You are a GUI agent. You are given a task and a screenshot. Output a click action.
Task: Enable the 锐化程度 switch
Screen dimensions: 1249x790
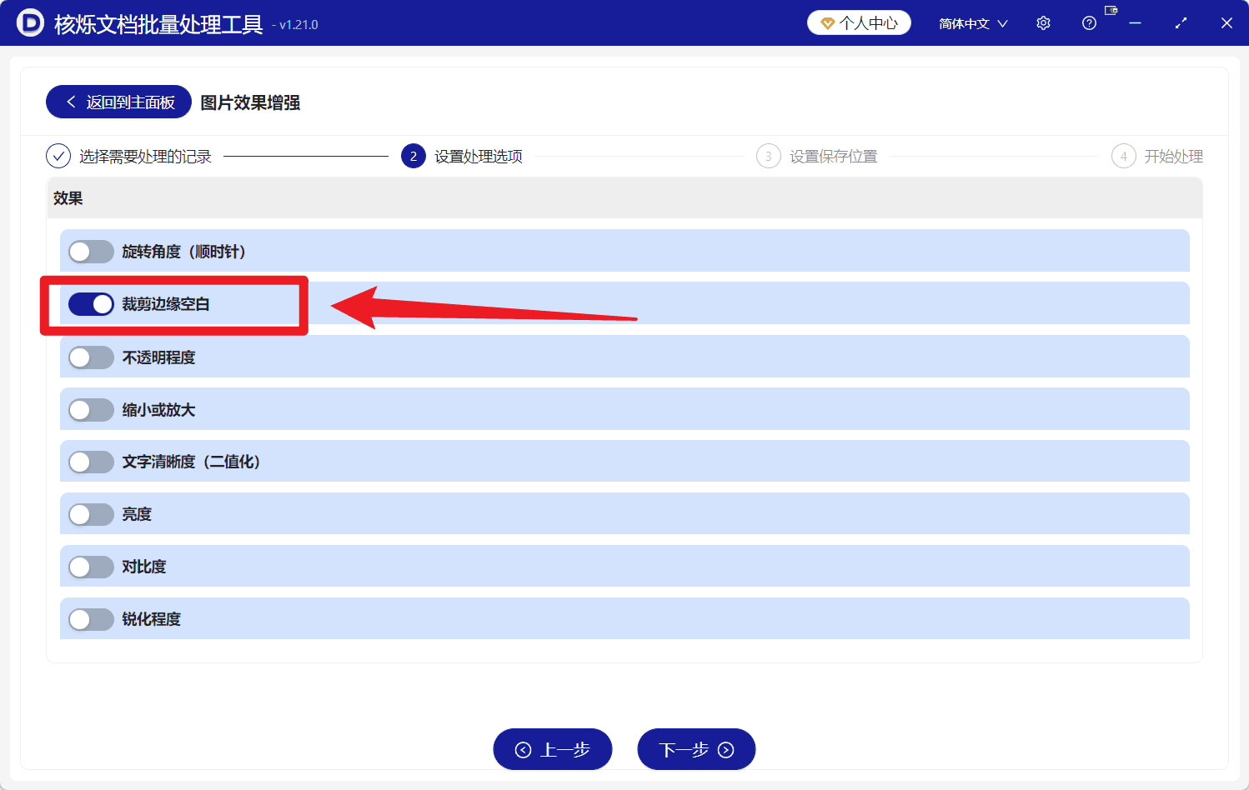click(91, 618)
